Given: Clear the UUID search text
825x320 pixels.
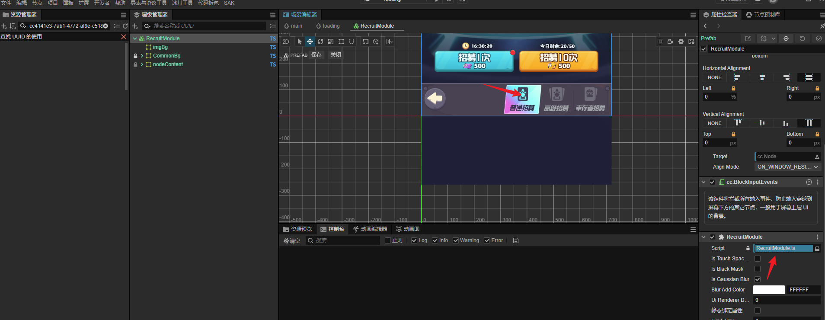Looking at the screenshot, I should point(106,26).
